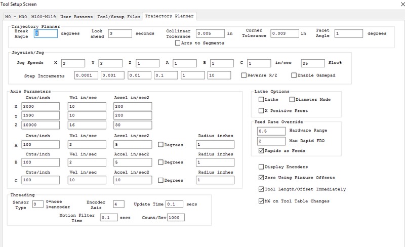Click the Hardware Range input field

coord(271,131)
